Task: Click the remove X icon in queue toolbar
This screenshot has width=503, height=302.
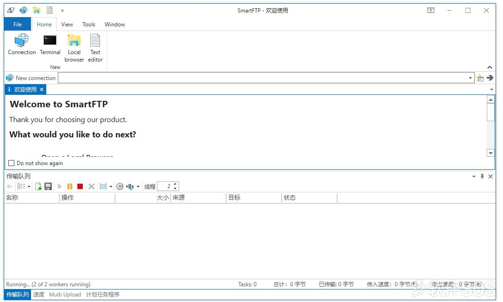Action: (92, 186)
